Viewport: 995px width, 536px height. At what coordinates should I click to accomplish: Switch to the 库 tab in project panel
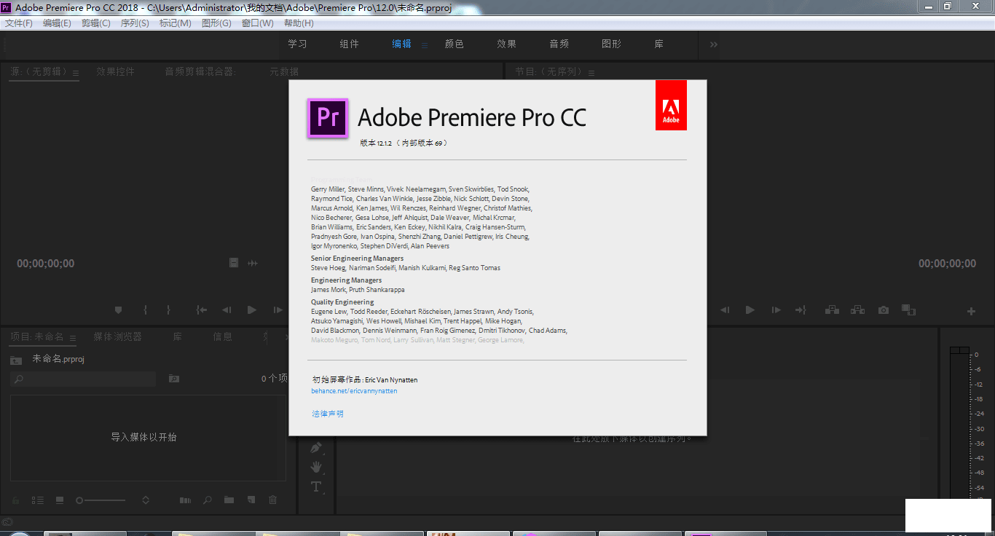[177, 337]
